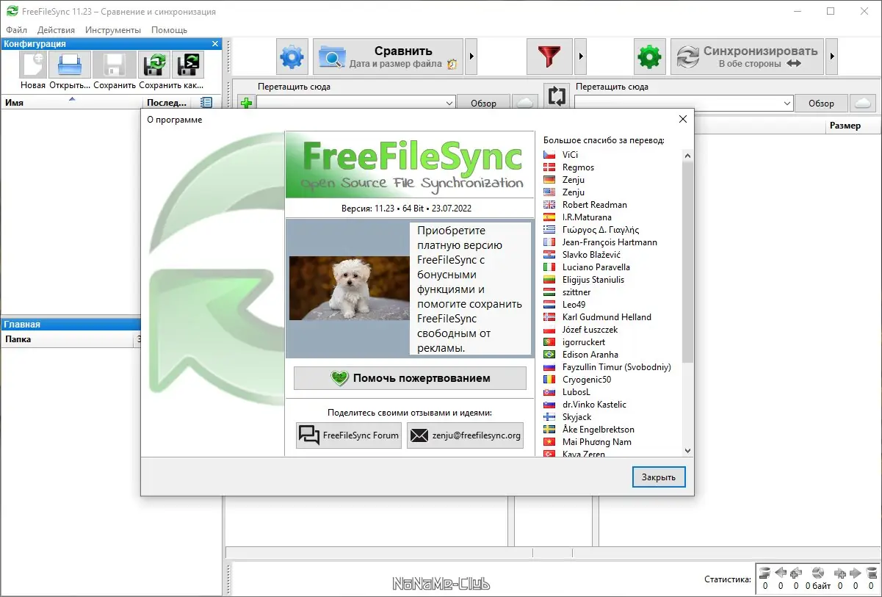Screen dimensions: 882x597
Task: Open comparison settings blue gear
Action: 292,57
